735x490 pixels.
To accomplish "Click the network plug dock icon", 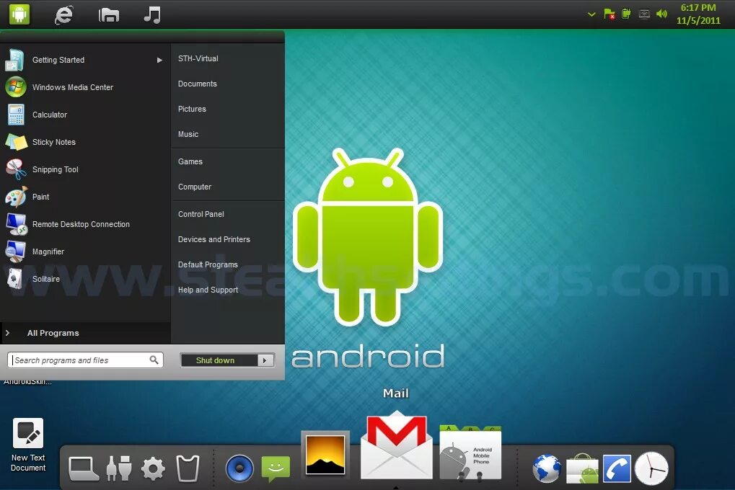I will click(x=118, y=468).
